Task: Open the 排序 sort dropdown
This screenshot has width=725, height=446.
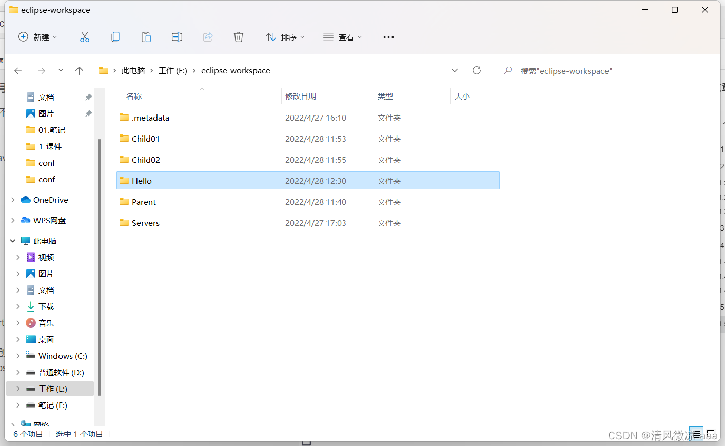Action: tap(285, 37)
